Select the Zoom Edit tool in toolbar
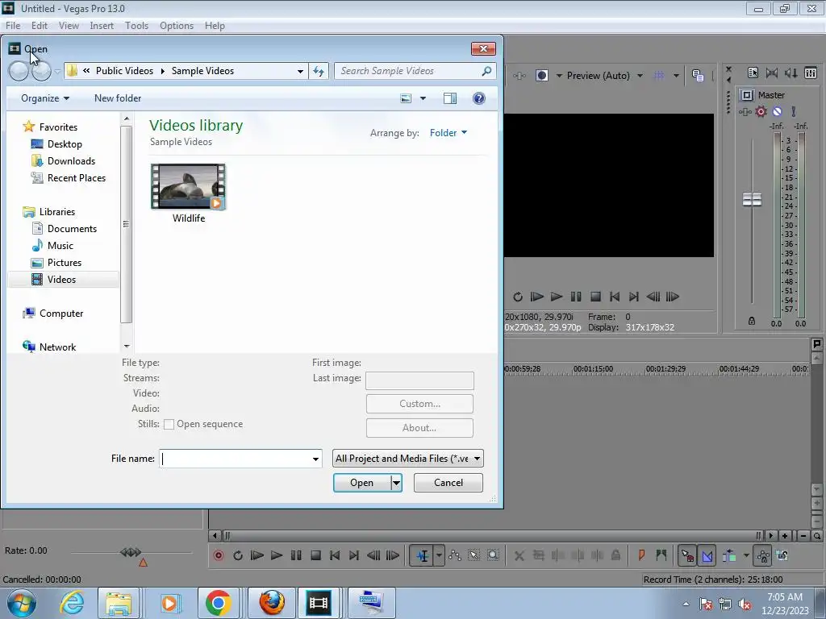The image size is (826, 619). pyautogui.click(x=493, y=555)
